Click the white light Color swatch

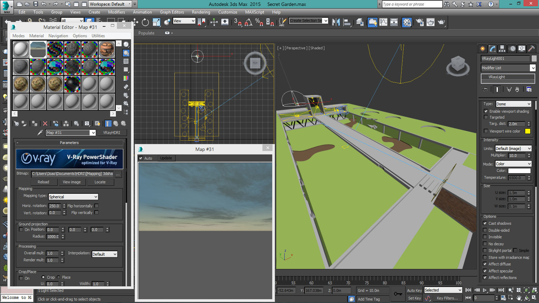click(519, 171)
